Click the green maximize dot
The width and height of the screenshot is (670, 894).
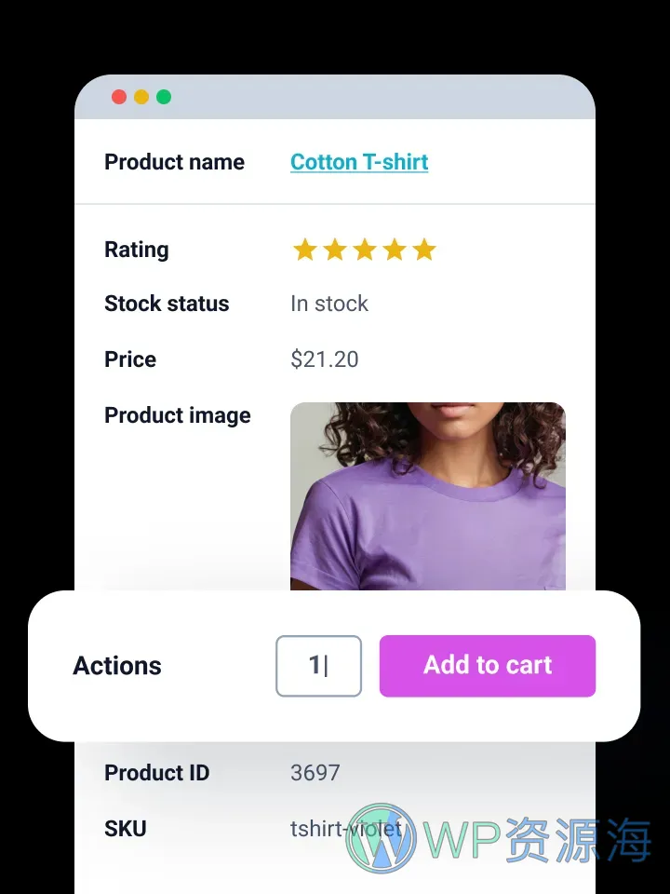pos(164,97)
